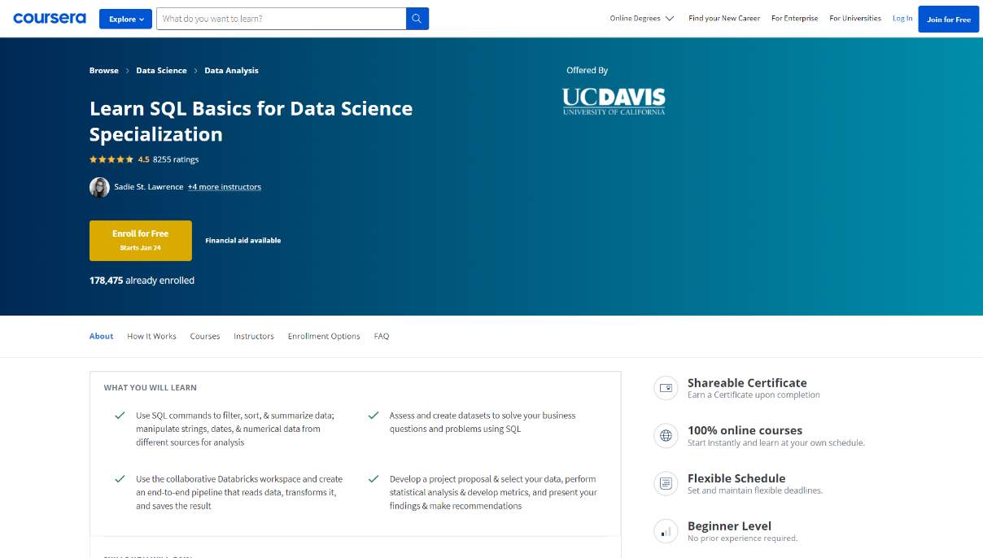Click the checkmark beside 'Use the collaborative Databricks'
The image size is (983, 558).
pos(120,479)
